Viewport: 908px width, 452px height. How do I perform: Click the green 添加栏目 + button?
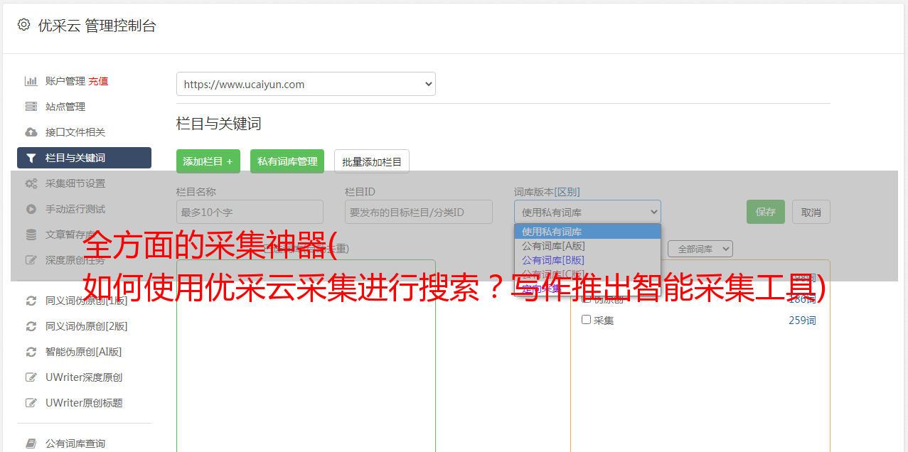click(208, 161)
